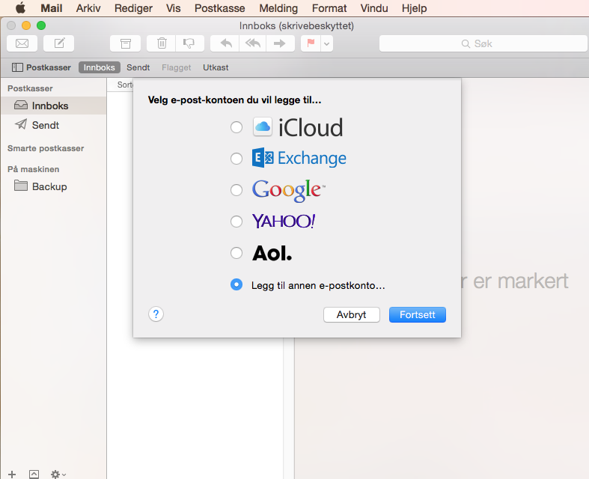Open the Vis menu
589x479 pixels.
point(173,8)
